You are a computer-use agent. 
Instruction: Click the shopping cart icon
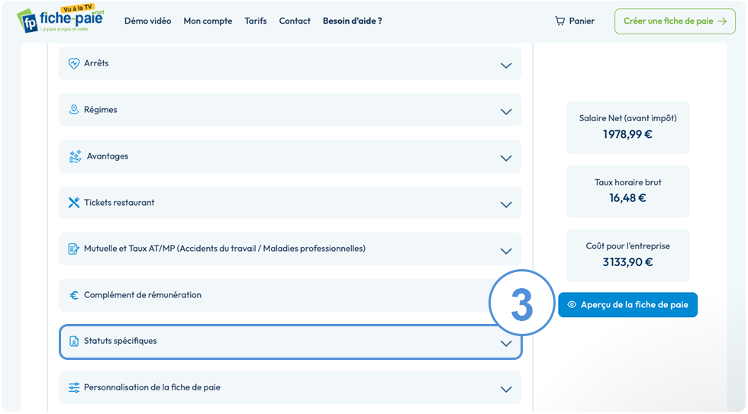point(560,21)
